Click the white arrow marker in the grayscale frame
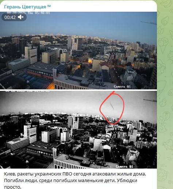The height and width of the screenshot is (189, 173). point(27,162)
